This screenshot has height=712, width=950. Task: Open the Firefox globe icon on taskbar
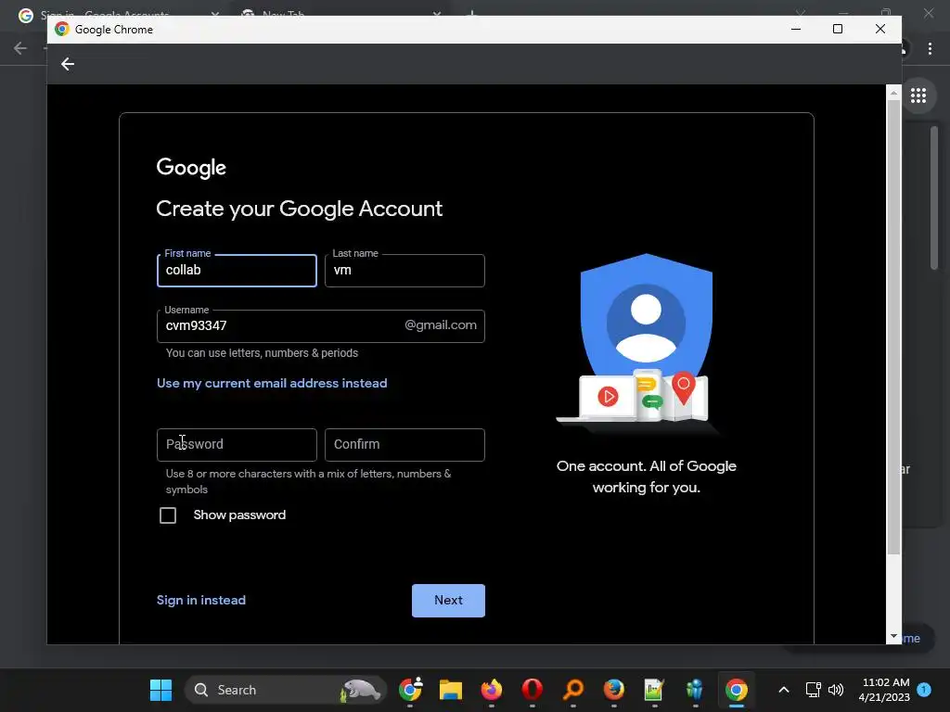pyautogui.click(x=614, y=690)
